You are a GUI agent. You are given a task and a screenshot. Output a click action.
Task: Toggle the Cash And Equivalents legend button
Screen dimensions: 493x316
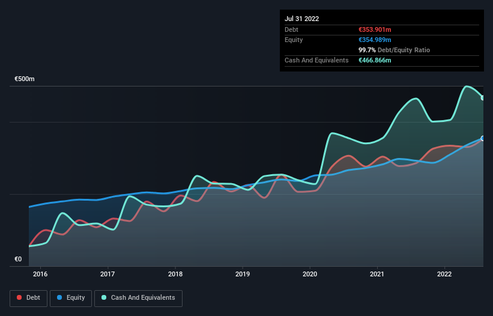[x=138, y=298]
